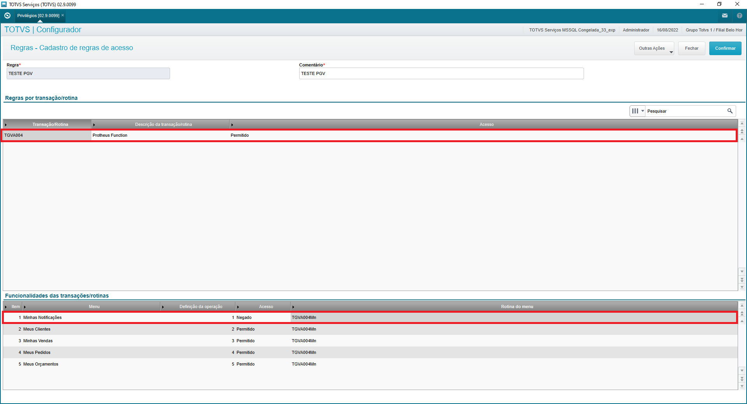Open the mail messages icon
This screenshot has height=404, width=747.
[x=724, y=16]
